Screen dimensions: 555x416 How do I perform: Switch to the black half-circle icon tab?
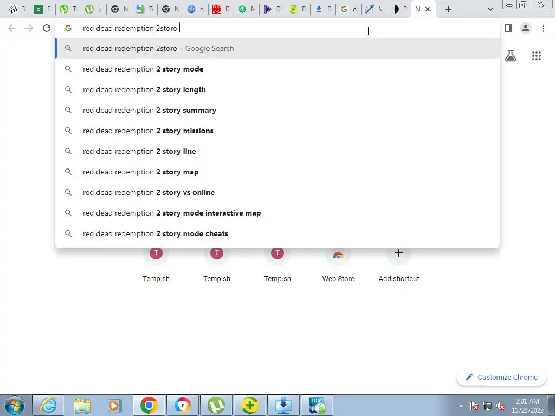[399, 9]
